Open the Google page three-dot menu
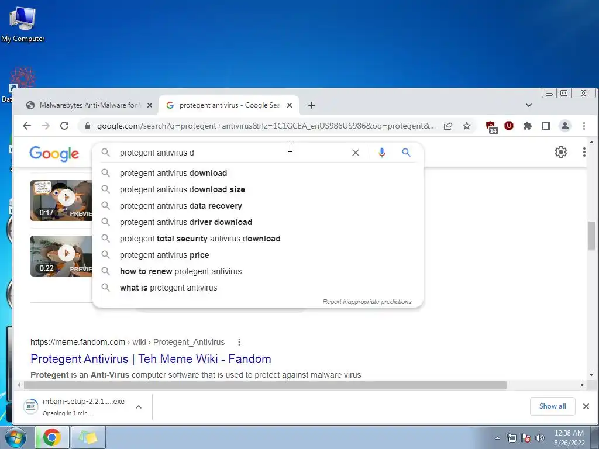 pos(584,152)
